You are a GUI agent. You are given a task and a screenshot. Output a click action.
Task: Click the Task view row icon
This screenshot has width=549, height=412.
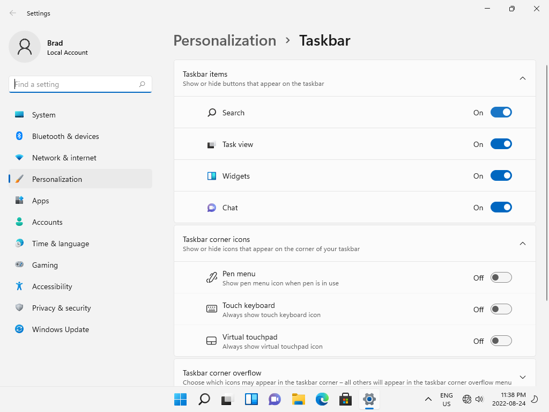(211, 144)
